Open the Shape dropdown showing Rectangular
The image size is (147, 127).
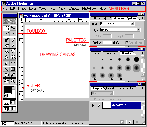[x=132, y=24]
